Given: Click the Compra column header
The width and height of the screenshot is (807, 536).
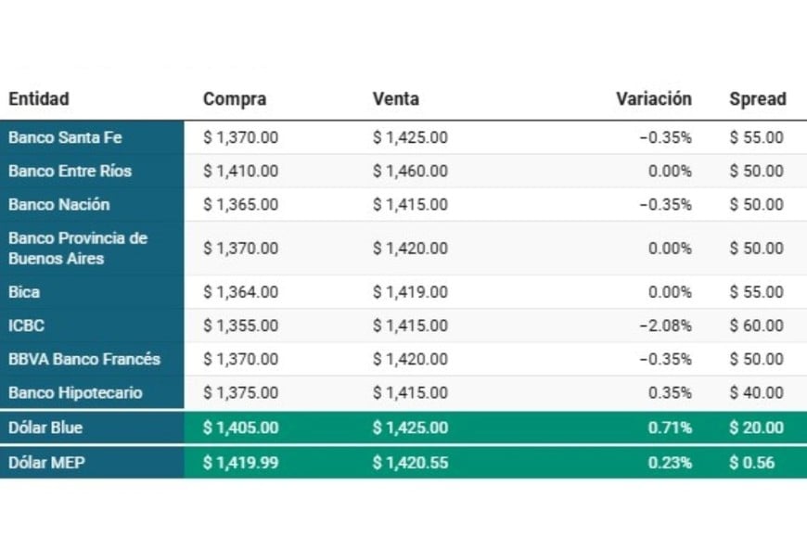Looking at the screenshot, I should (235, 99).
